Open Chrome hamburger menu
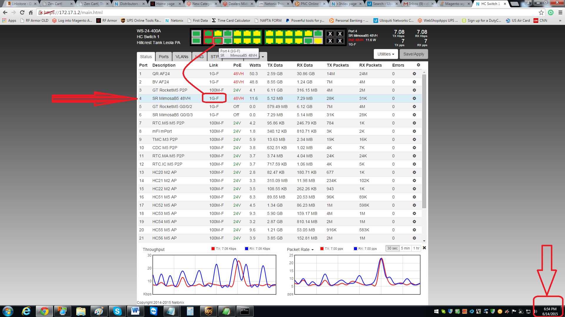This screenshot has width=565, height=317. [560, 12]
